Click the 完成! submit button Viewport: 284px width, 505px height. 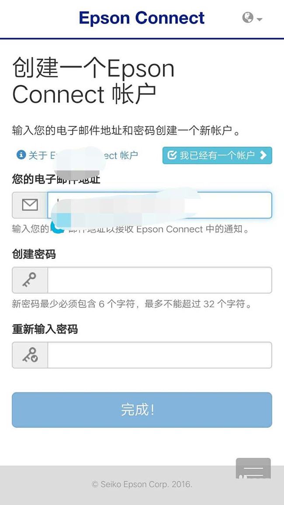pos(142,410)
